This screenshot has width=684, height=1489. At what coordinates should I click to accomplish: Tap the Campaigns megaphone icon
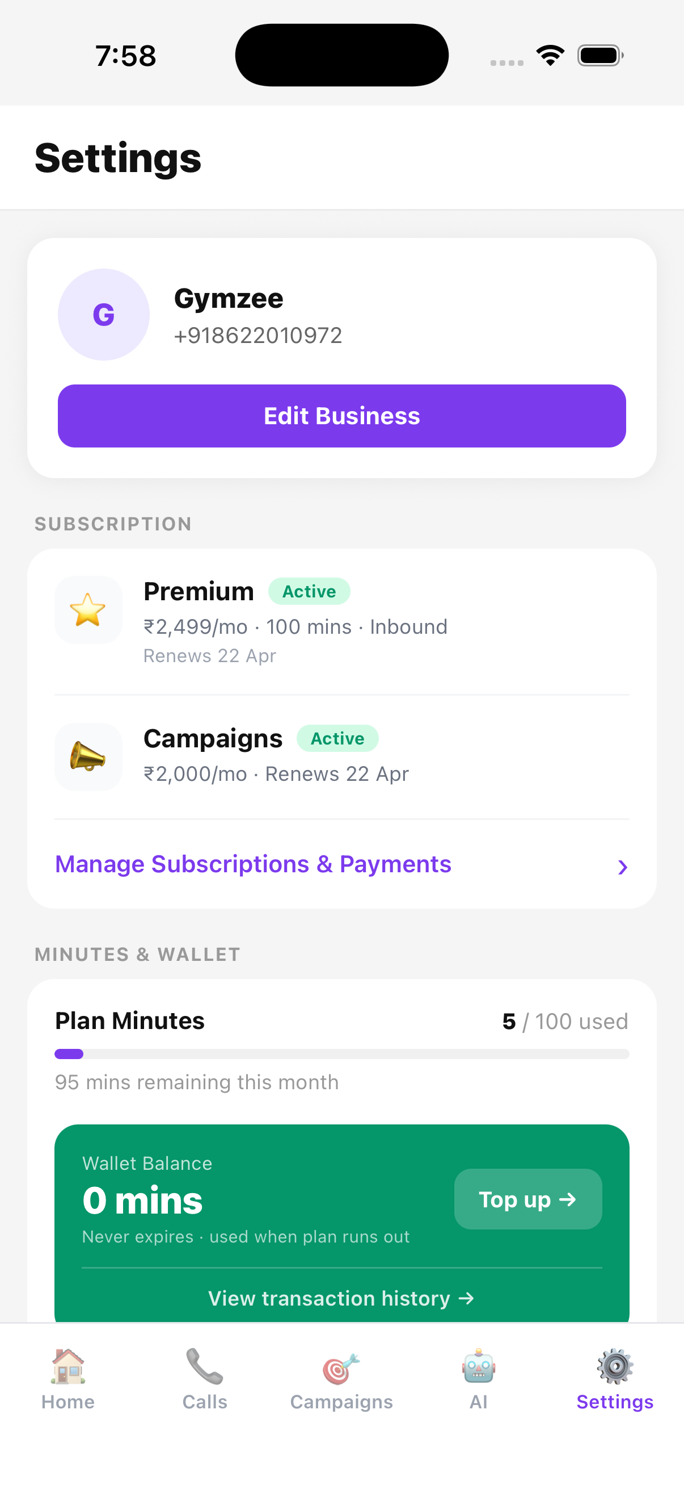[x=88, y=756]
